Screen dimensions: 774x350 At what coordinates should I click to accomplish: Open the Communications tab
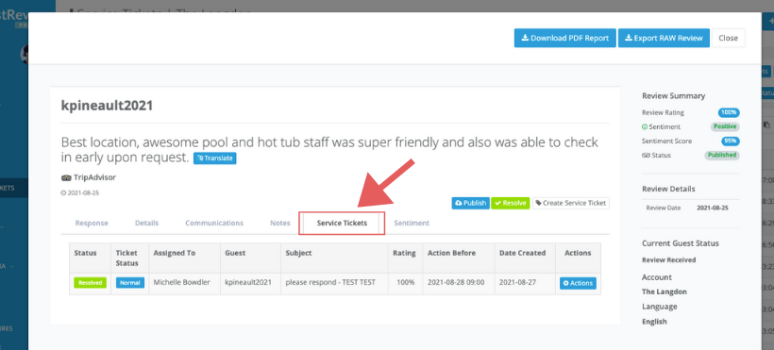214,224
